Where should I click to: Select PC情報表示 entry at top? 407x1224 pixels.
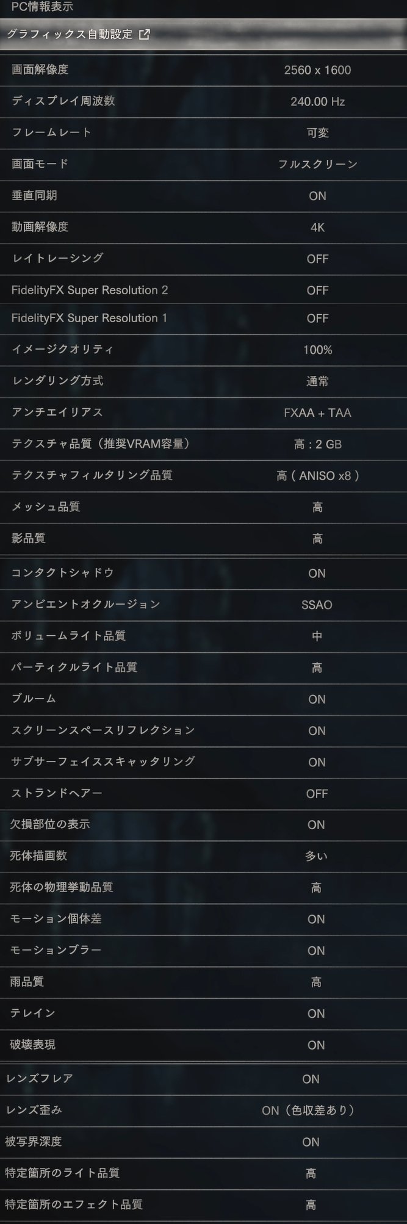42,7
